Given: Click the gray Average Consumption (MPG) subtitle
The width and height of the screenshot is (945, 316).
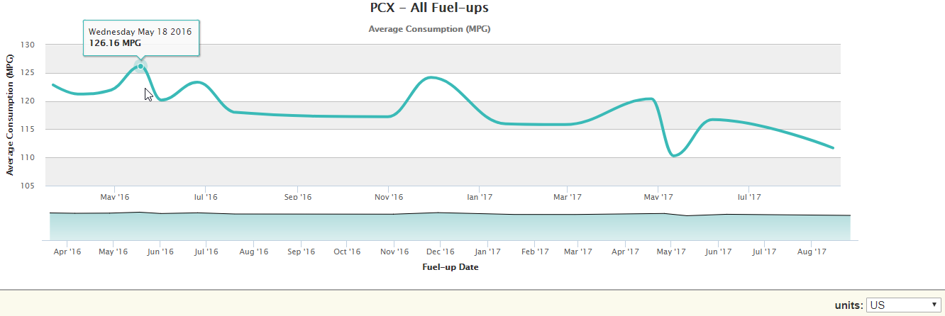Looking at the screenshot, I should click(429, 29).
